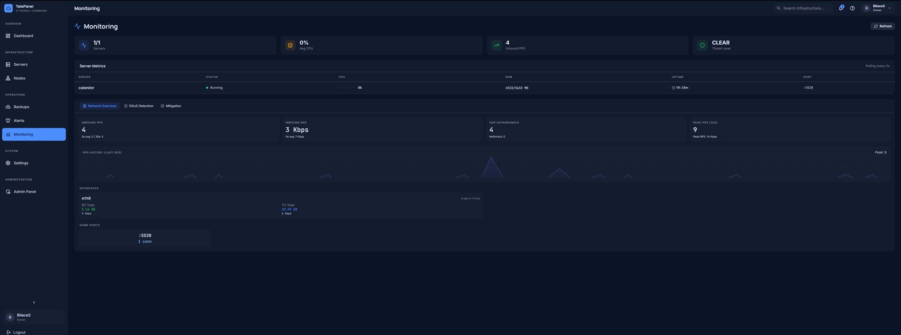Click the Inbound PPS trend icon

pos(496,45)
